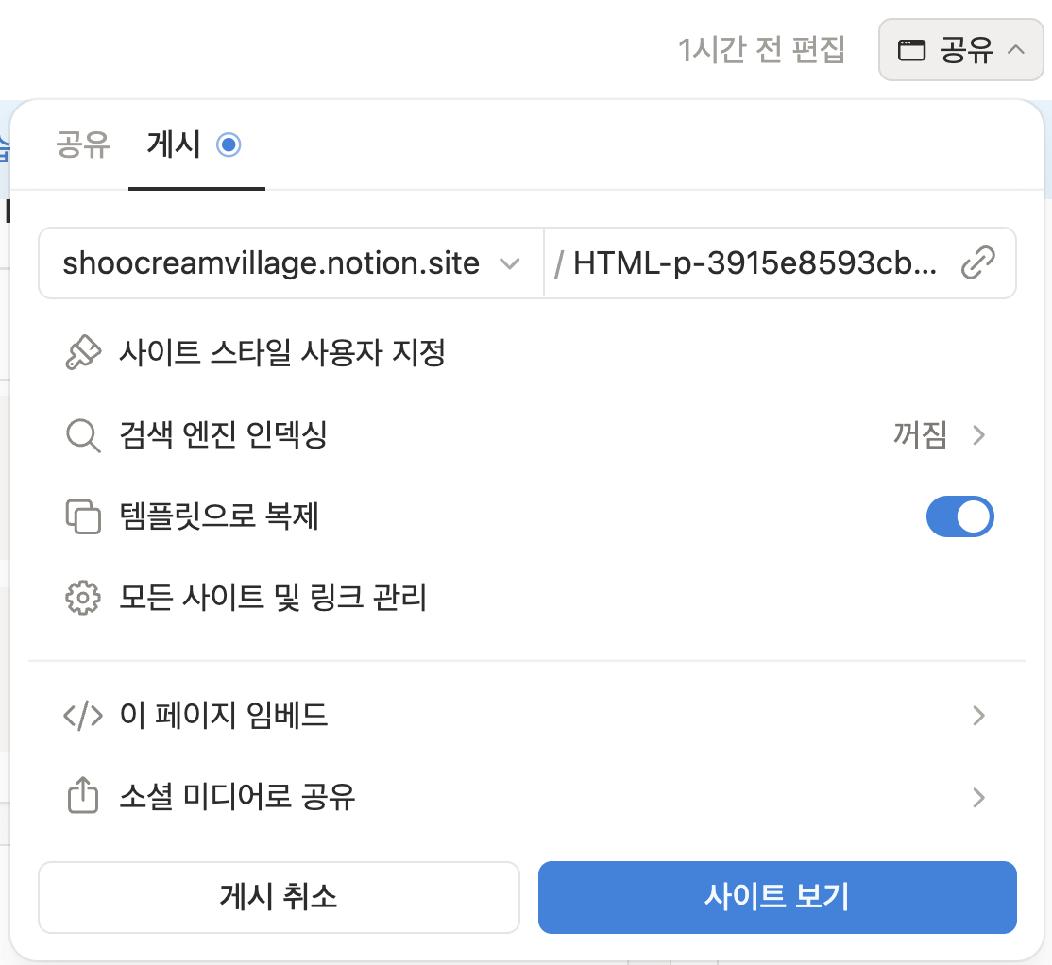Viewport: 1052px width, 965px height.
Task: Click the blue published indicator dot
Action: coord(229,144)
